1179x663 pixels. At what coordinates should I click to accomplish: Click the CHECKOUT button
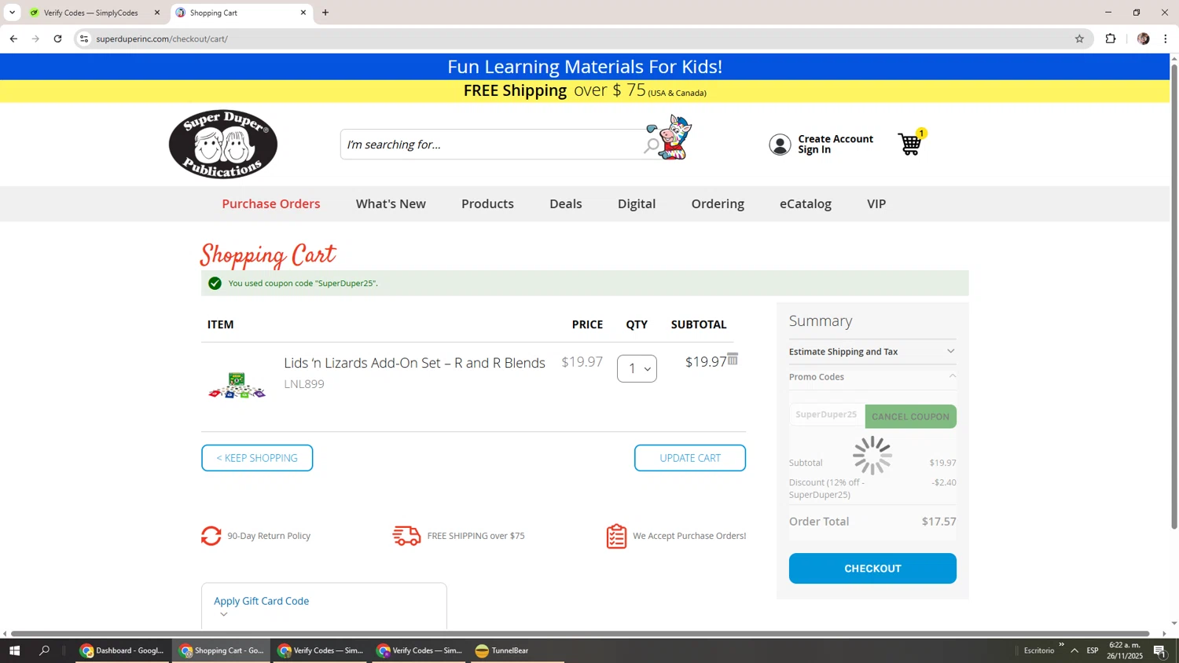pyautogui.click(x=872, y=569)
